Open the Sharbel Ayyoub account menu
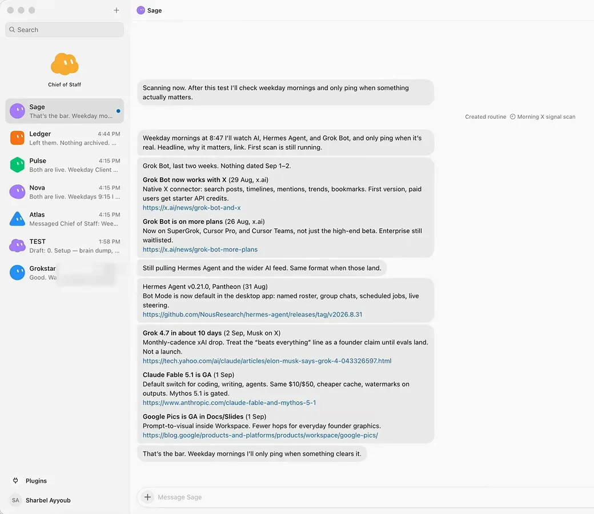The width and height of the screenshot is (594, 514). coord(48,500)
